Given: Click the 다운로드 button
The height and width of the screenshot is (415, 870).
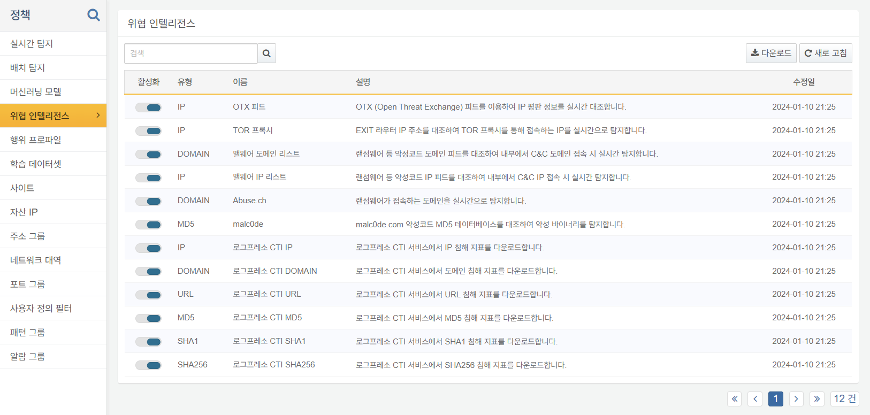Looking at the screenshot, I should [x=771, y=53].
